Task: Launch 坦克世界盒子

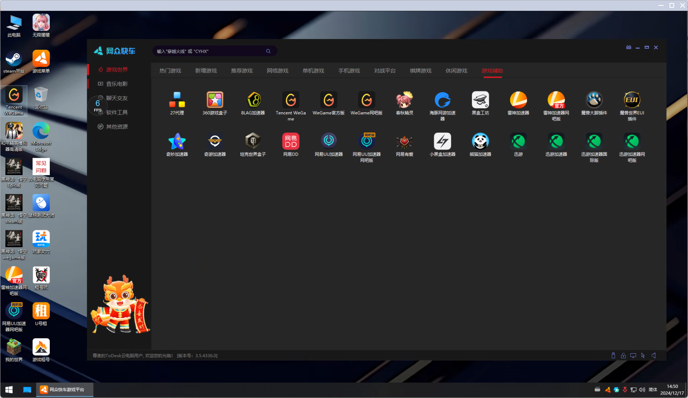Action: [253, 145]
